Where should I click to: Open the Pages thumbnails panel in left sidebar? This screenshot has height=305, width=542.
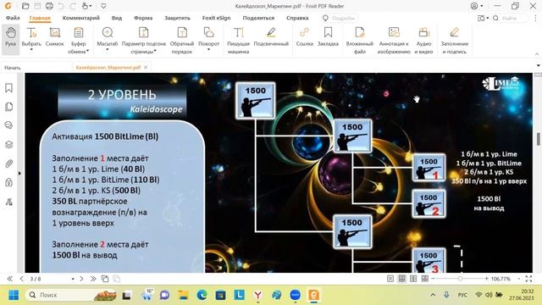[9, 107]
